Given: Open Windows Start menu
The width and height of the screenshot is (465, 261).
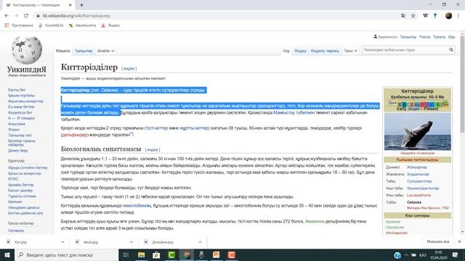Looking at the screenshot, I should click(7, 254).
